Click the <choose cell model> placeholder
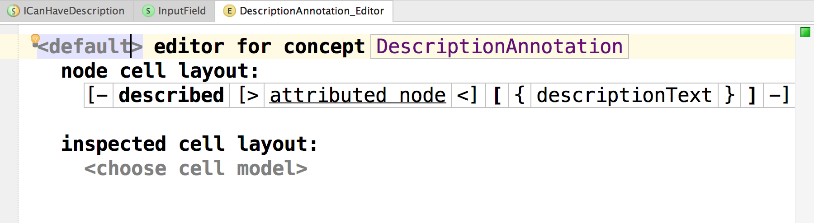Screen dimensions: 814x223 click(195, 169)
